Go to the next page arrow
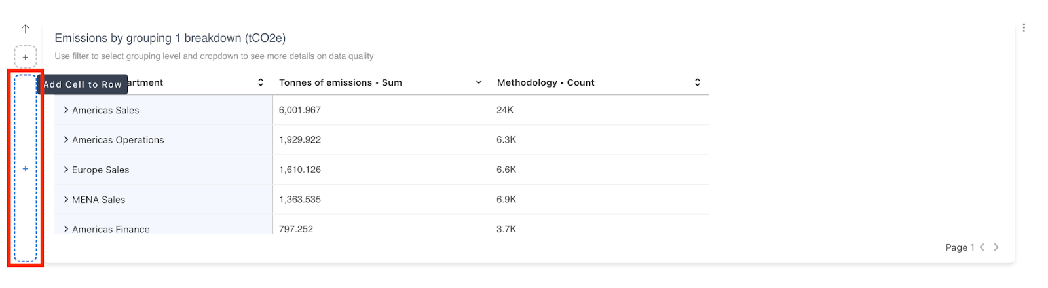 996,247
